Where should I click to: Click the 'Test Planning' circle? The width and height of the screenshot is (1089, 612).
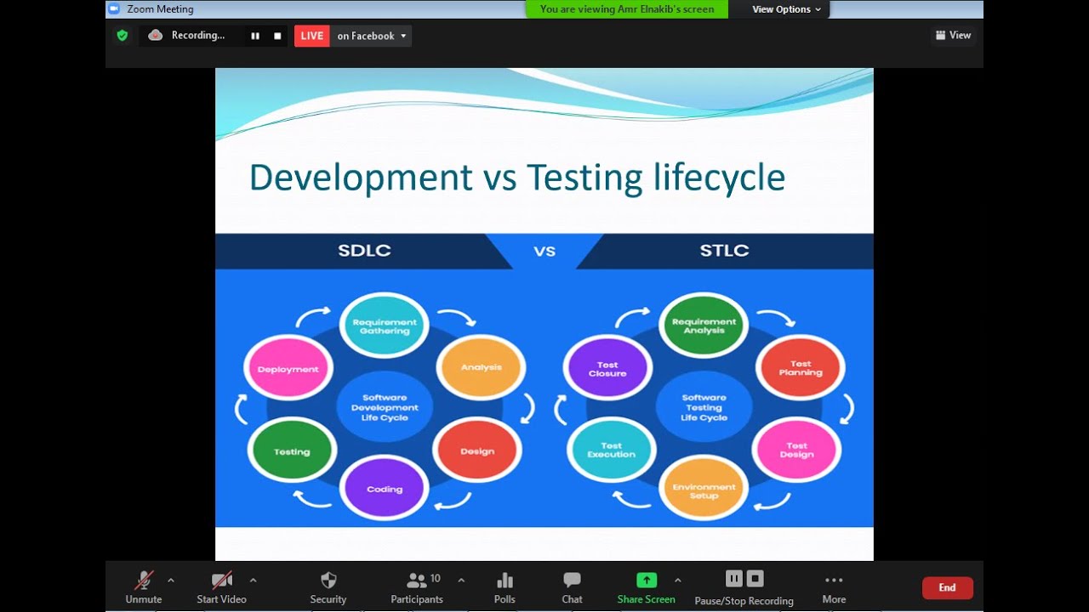point(801,368)
